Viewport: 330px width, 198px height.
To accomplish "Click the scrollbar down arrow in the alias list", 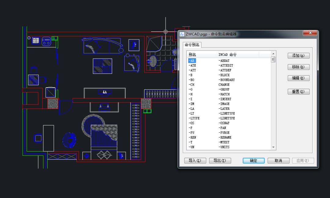I will [x=273, y=147].
